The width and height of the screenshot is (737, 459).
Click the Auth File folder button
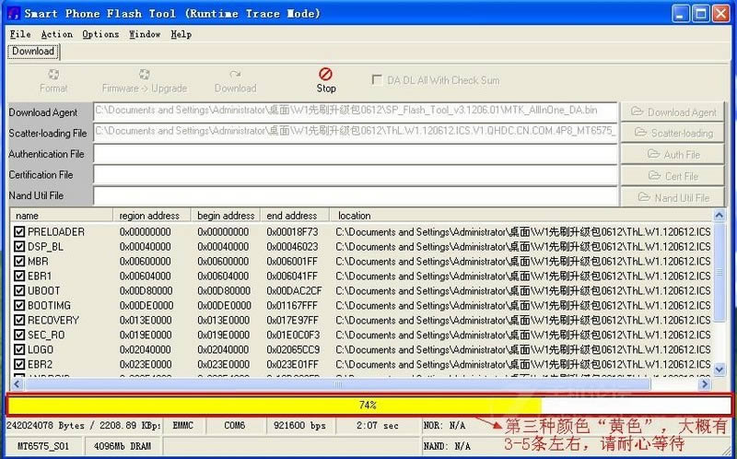point(672,154)
